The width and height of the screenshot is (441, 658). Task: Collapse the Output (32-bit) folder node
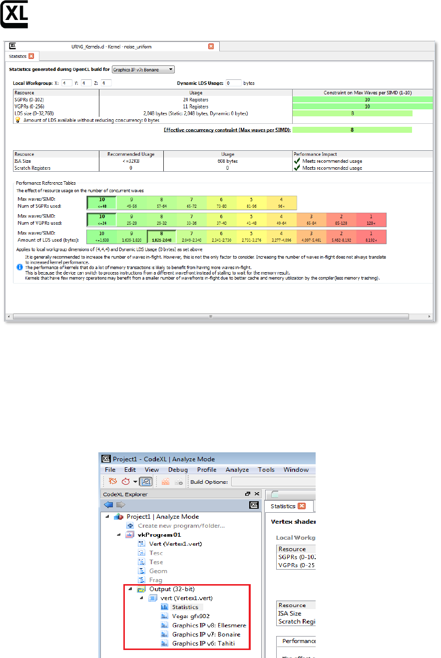tap(131, 589)
